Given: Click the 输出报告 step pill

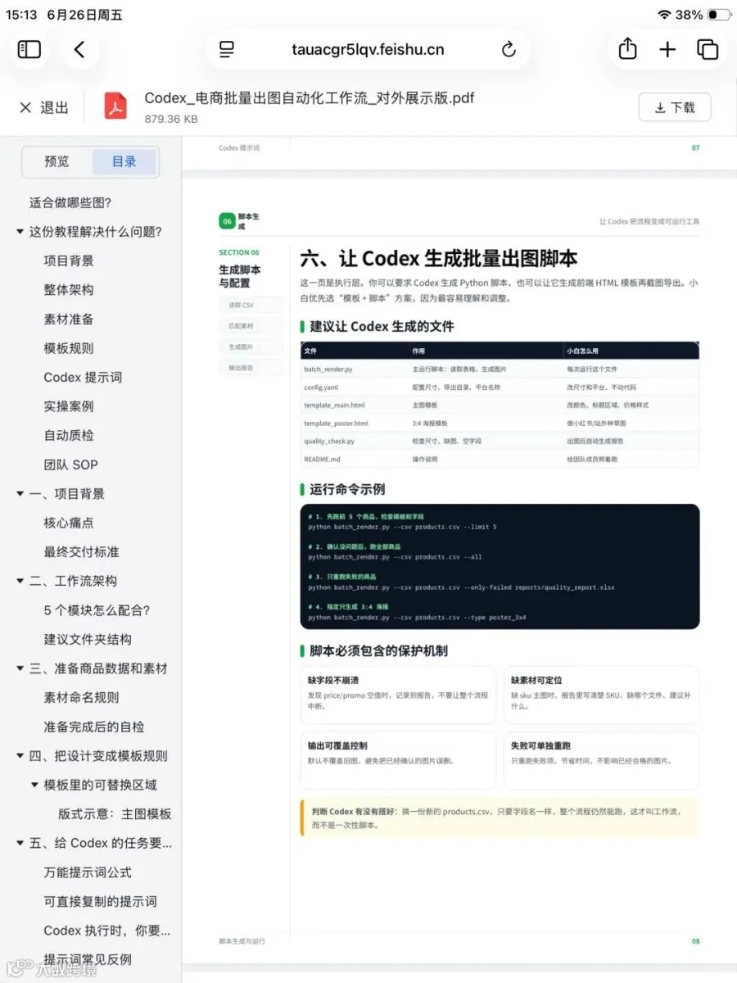Looking at the screenshot, I should pyautogui.click(x=251, y=368).
